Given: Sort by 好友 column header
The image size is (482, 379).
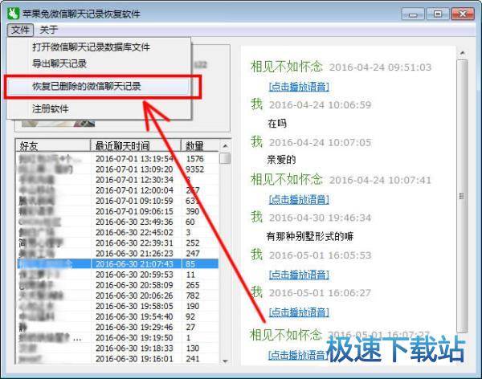Looking at the screenshot, I should 53,145.
